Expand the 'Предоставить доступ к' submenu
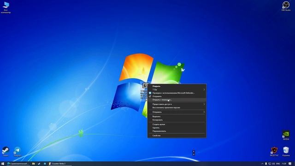 pyautogui.click(x=177, y=104)
